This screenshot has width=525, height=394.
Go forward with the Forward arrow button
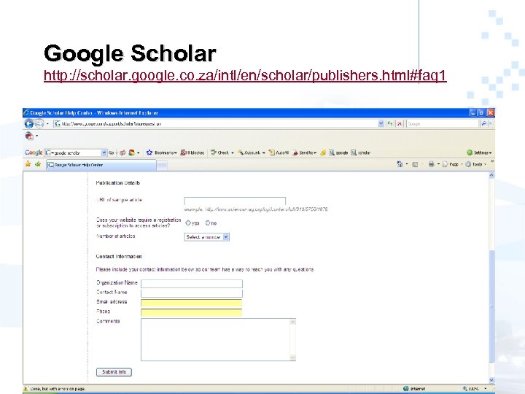(x=39, y=123)
